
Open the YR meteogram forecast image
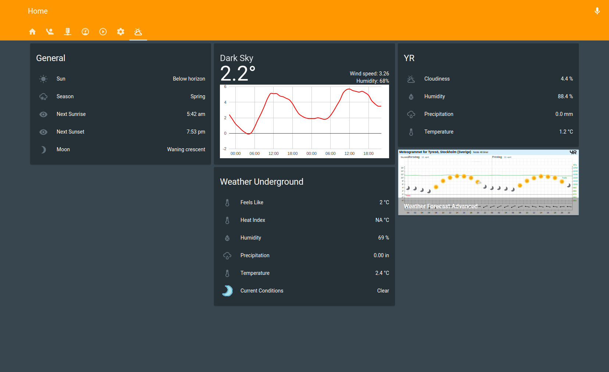[488, 182]
